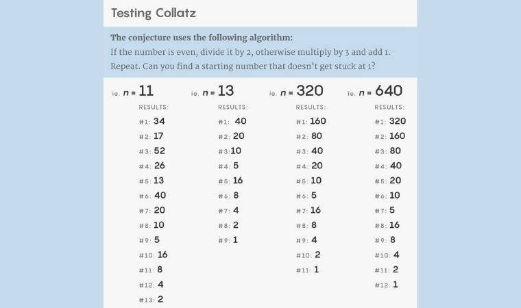Click result #11 value 1 under n = 320
The image size is (521, 308).
tap(317, 270)
